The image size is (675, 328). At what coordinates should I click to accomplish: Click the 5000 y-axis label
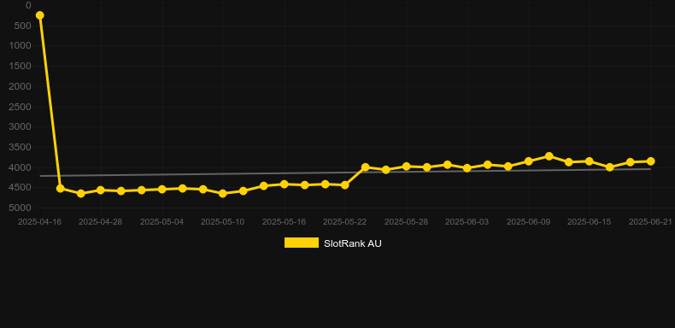pos(23,208)
